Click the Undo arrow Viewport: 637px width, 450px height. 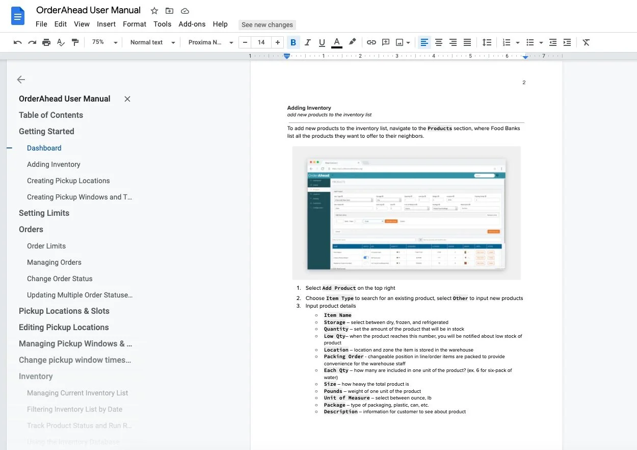pos(18,42)
